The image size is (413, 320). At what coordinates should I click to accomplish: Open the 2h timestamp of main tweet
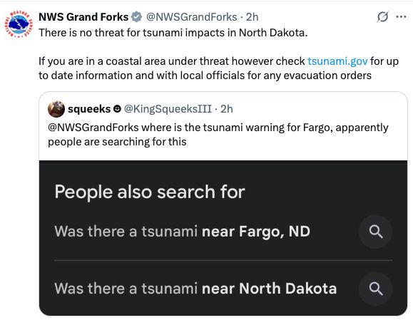[x=252, y=17]
